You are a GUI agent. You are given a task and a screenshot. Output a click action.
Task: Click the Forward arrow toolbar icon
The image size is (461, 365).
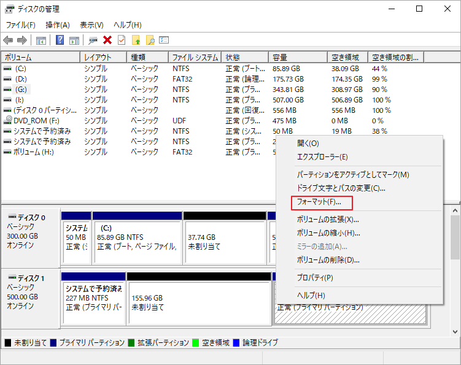(22, 40)
